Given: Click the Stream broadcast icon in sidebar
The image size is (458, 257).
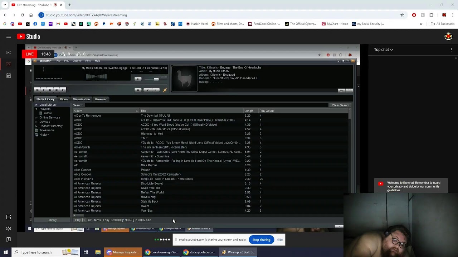Looking at the screenshot, I should 9,53.
